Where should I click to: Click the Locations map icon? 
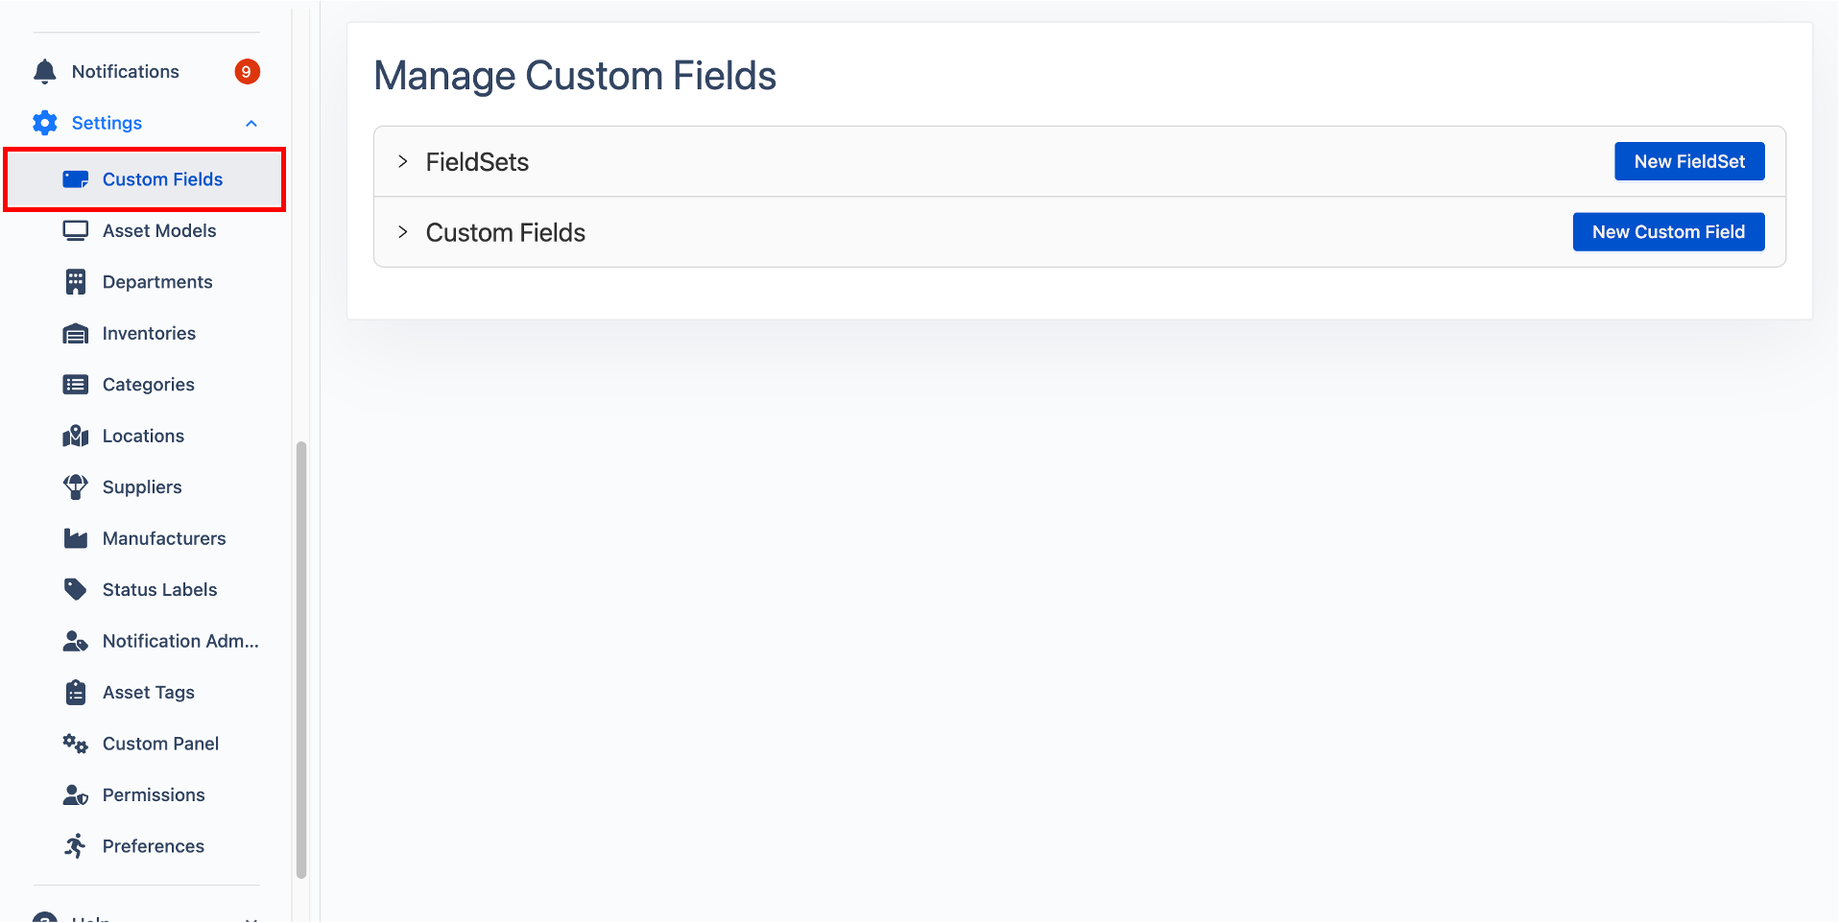click(x=75, y=437)
